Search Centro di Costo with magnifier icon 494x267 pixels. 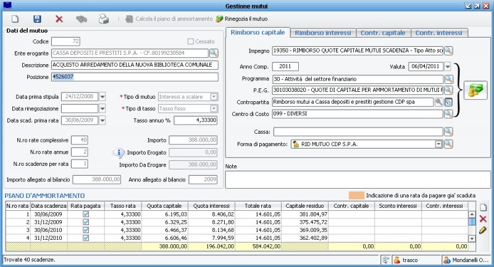tap(449, 113)
